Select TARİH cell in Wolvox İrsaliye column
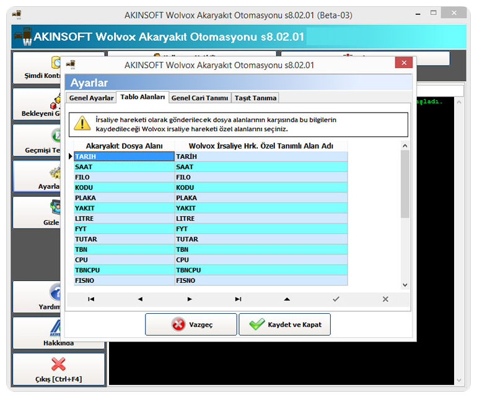477x398 pixels. coord(261,156)
